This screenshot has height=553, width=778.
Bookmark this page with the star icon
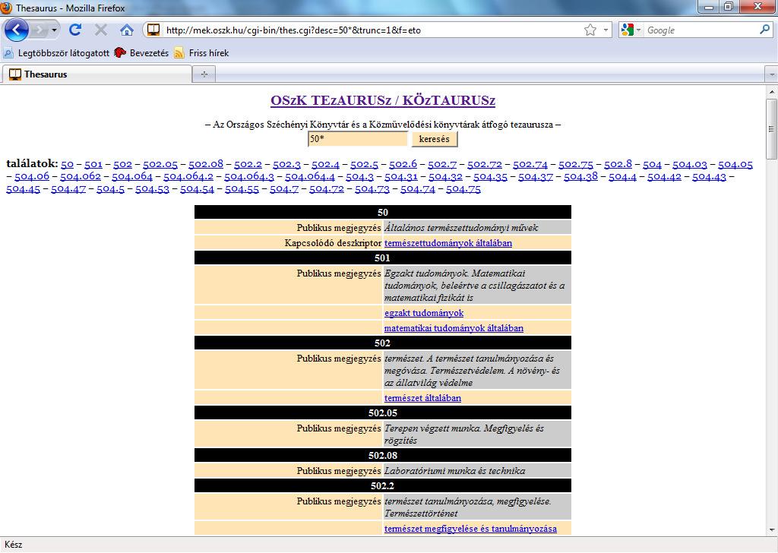[x=590, y=30]
